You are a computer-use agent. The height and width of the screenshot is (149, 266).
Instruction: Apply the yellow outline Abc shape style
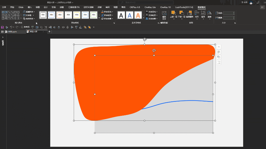77,15
